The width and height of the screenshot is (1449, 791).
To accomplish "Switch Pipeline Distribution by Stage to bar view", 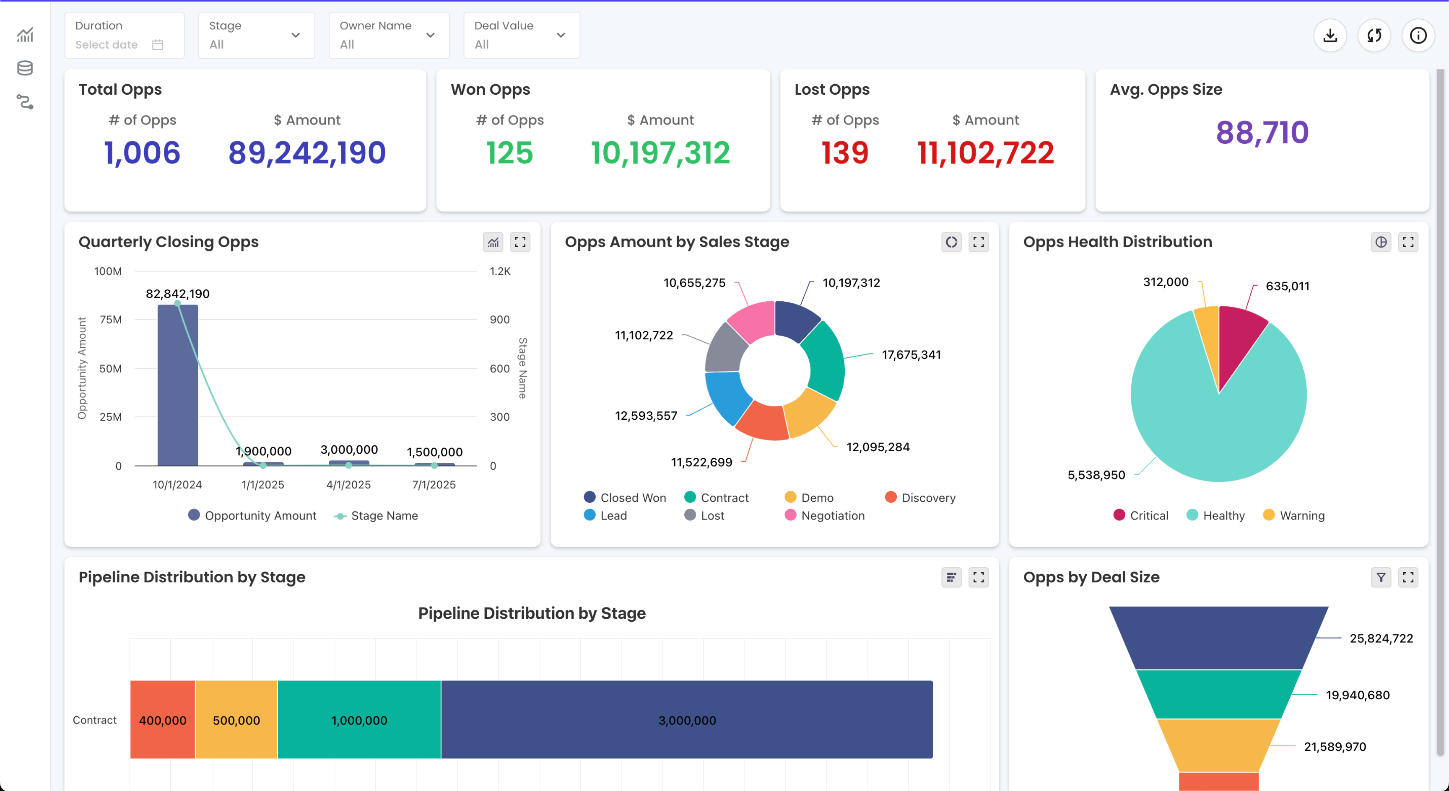I will coord(951,577).
